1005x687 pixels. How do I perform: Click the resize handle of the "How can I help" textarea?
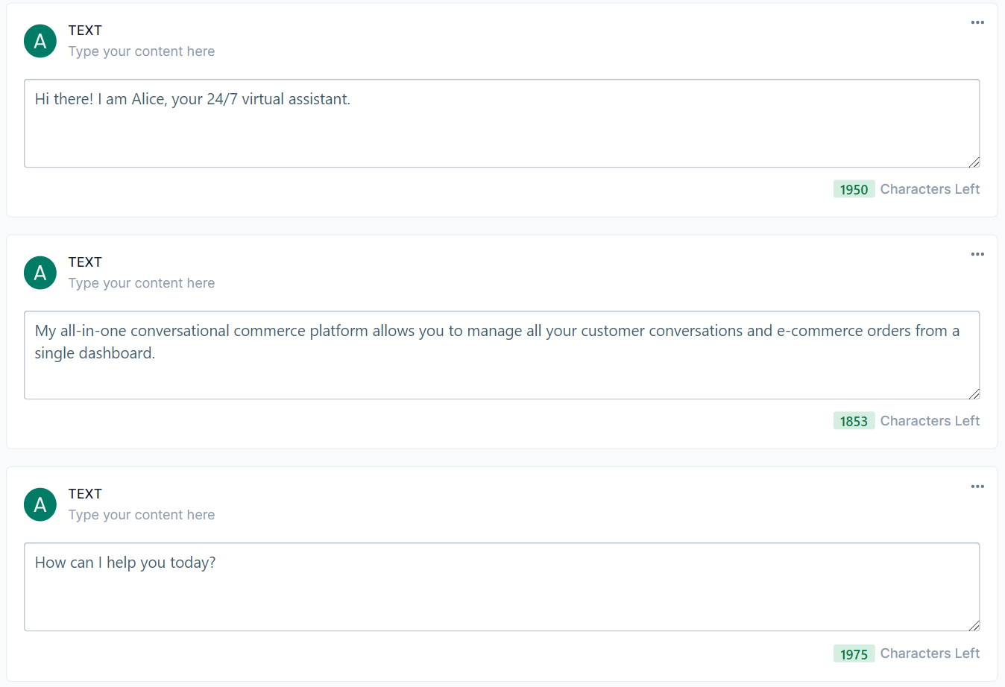coord(974,625)
